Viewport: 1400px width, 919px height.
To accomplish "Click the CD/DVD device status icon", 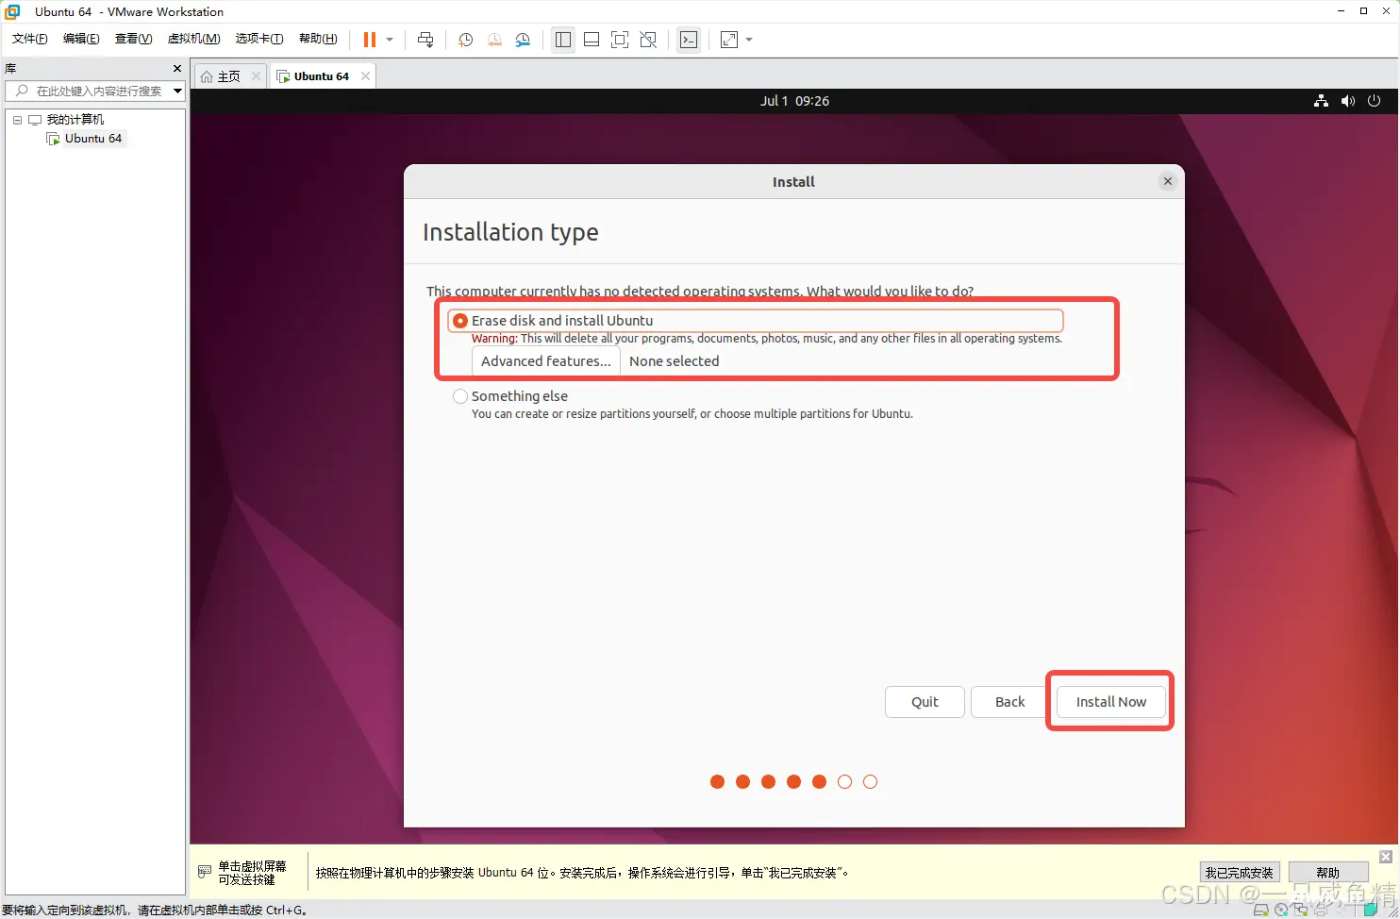I will coord(1281,911).
